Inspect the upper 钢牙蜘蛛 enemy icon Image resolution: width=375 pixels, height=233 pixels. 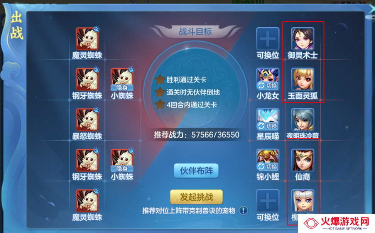point(87,79)
